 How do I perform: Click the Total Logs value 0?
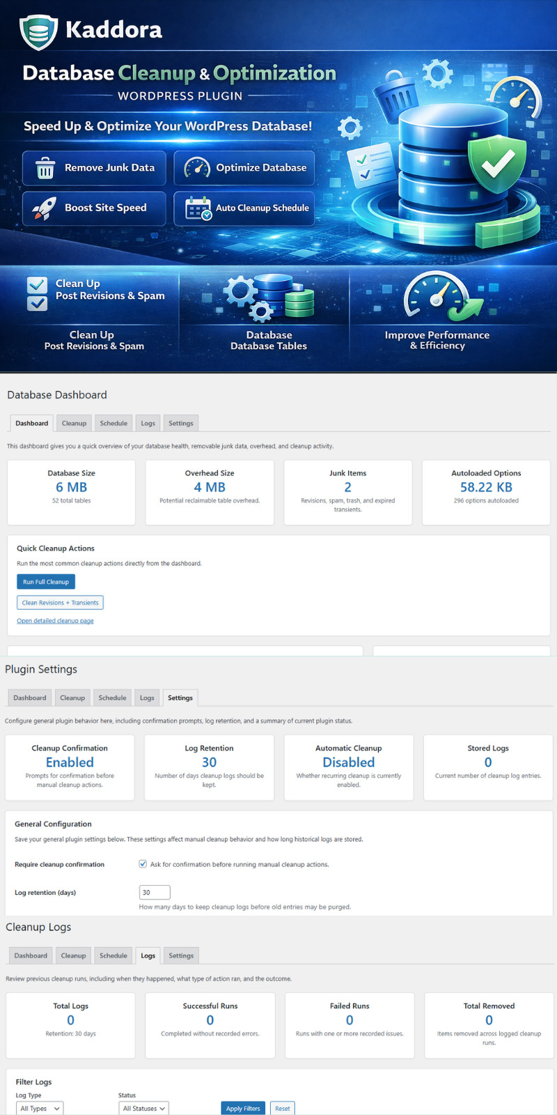click(x=70, y=1020)
